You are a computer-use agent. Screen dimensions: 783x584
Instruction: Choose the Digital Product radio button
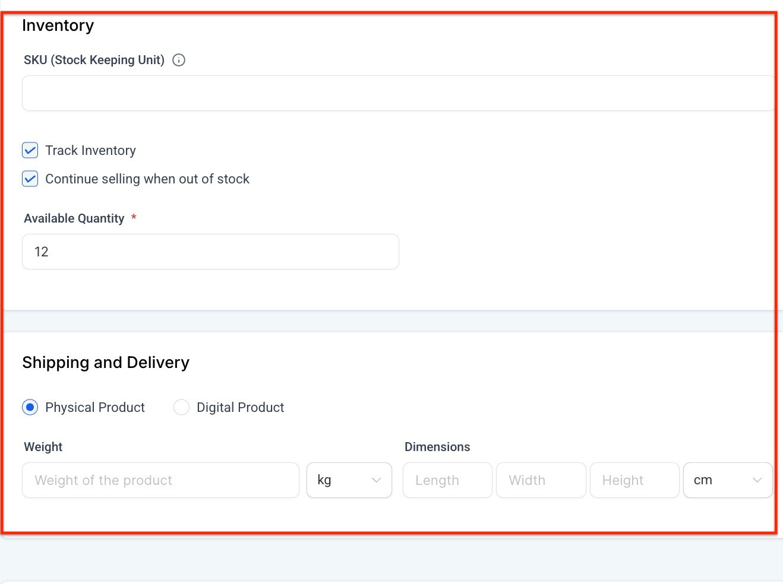point(181,407)
